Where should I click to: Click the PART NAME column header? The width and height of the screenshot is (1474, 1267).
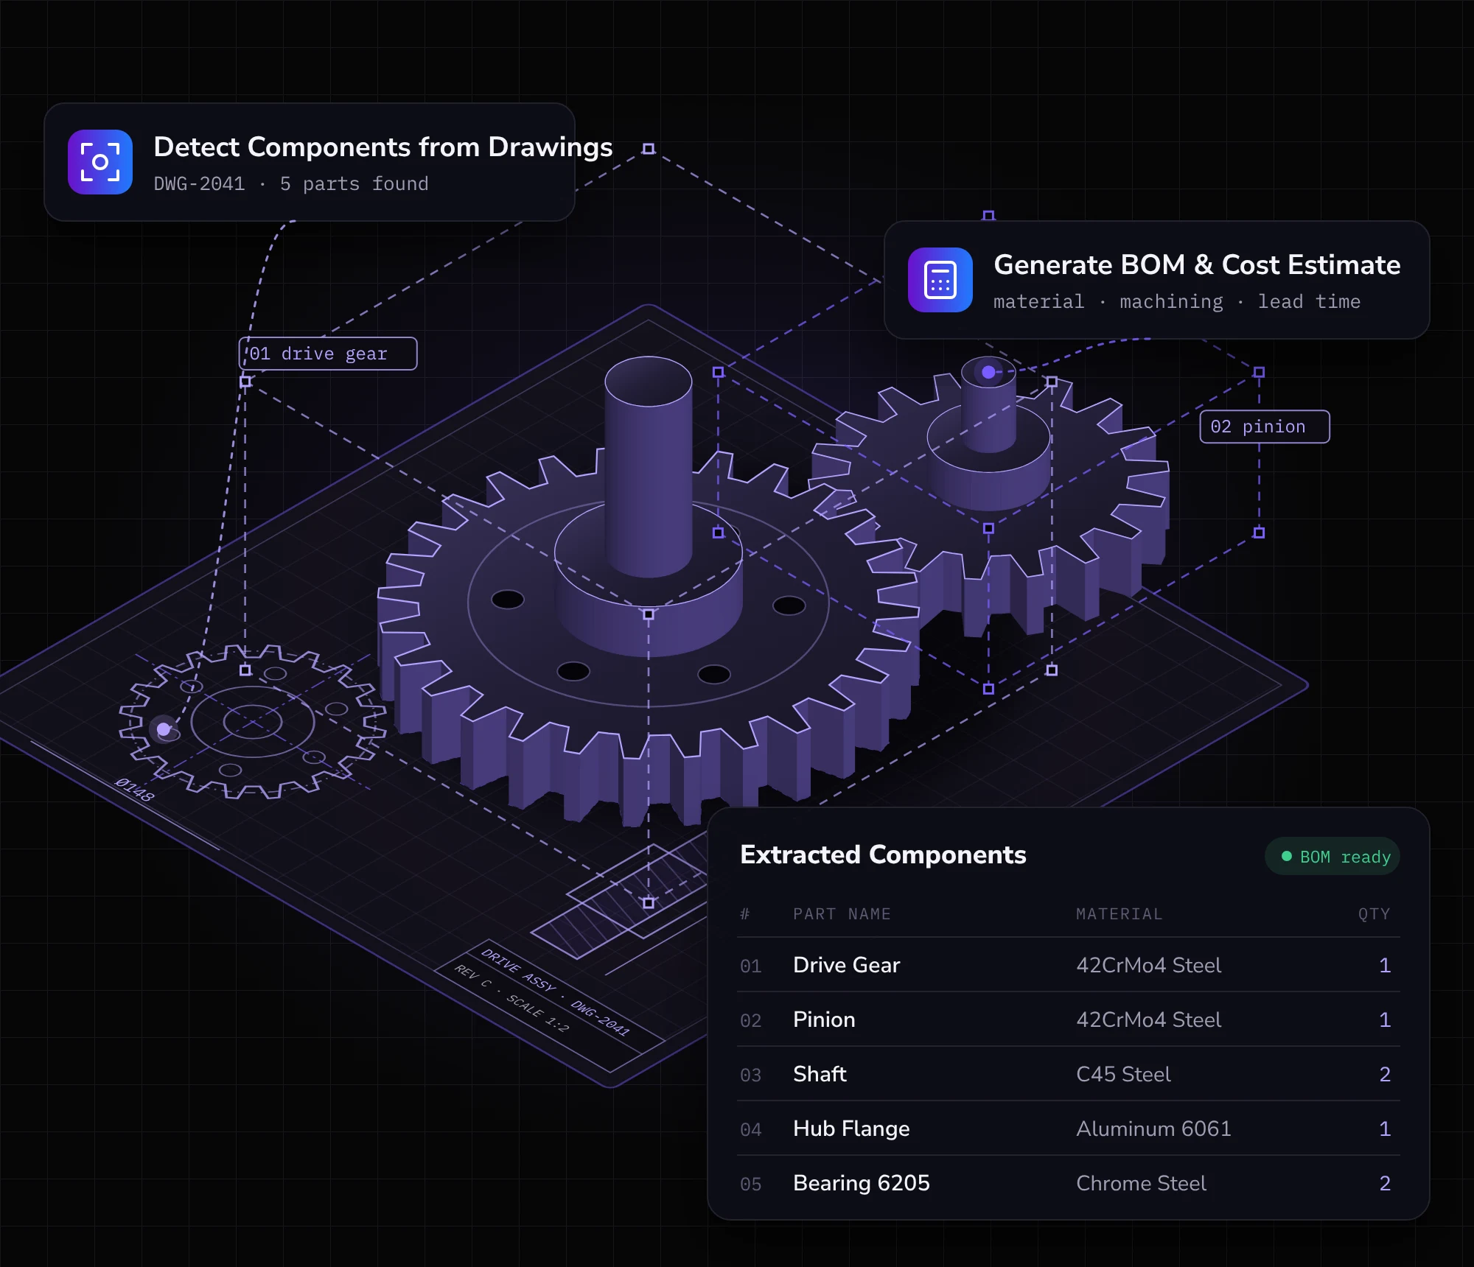pos(842,914)
